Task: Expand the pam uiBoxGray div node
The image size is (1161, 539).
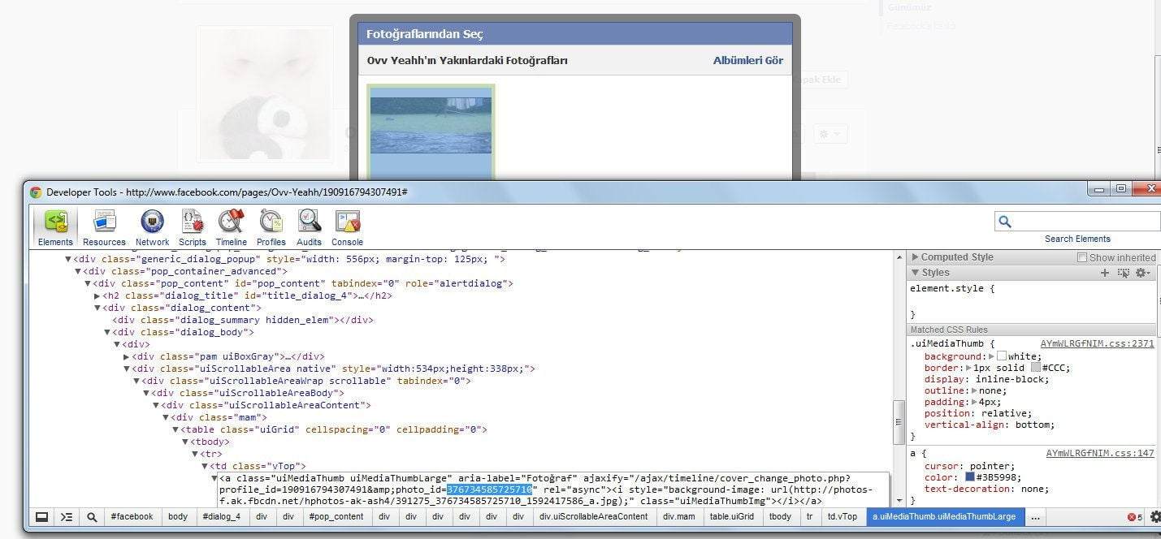Action: [x=126, y=356]
